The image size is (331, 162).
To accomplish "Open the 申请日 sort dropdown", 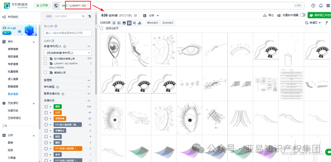I will pos(313,23).
